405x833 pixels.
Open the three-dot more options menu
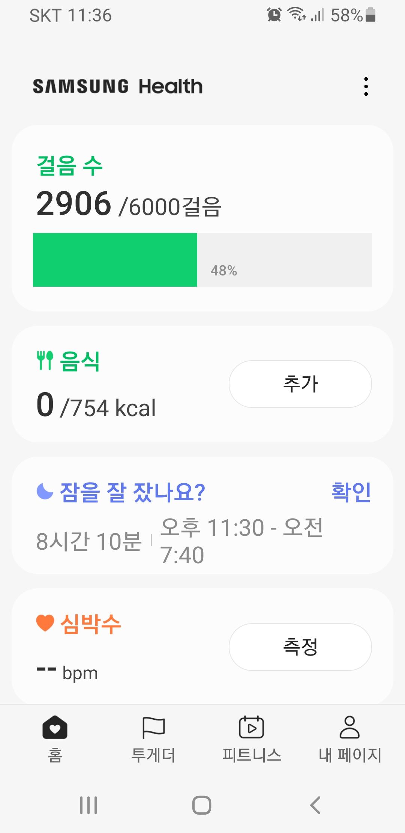(366, 87)
